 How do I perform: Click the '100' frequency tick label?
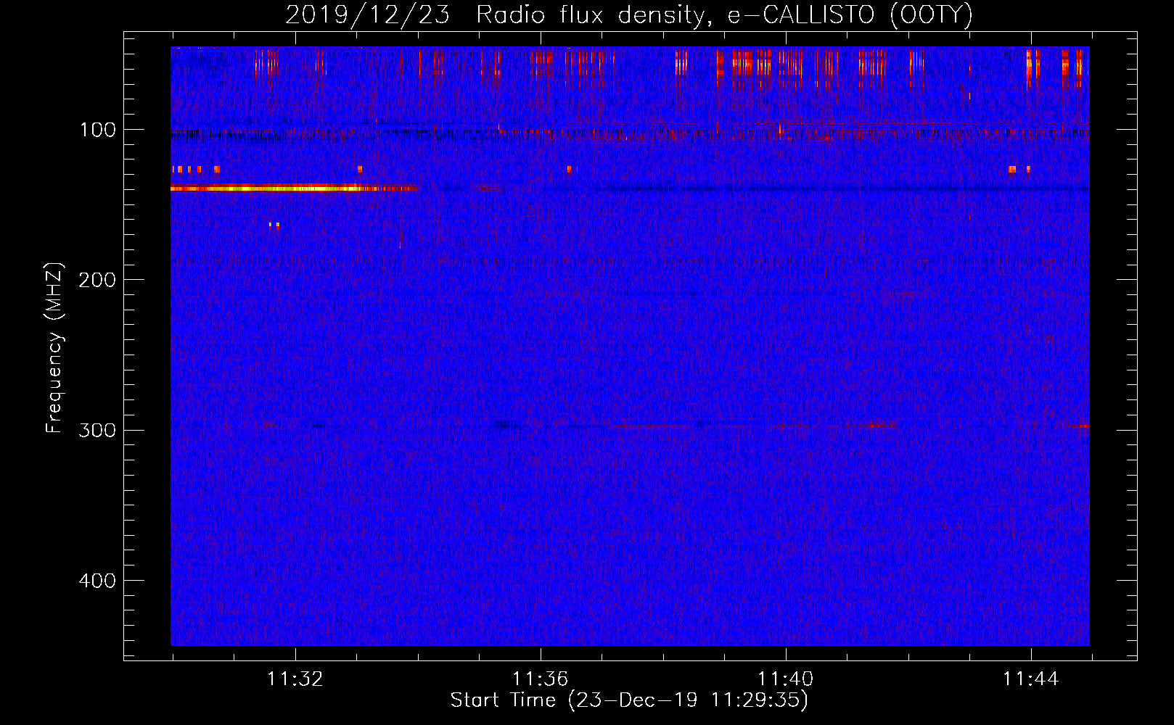(98, 130)
